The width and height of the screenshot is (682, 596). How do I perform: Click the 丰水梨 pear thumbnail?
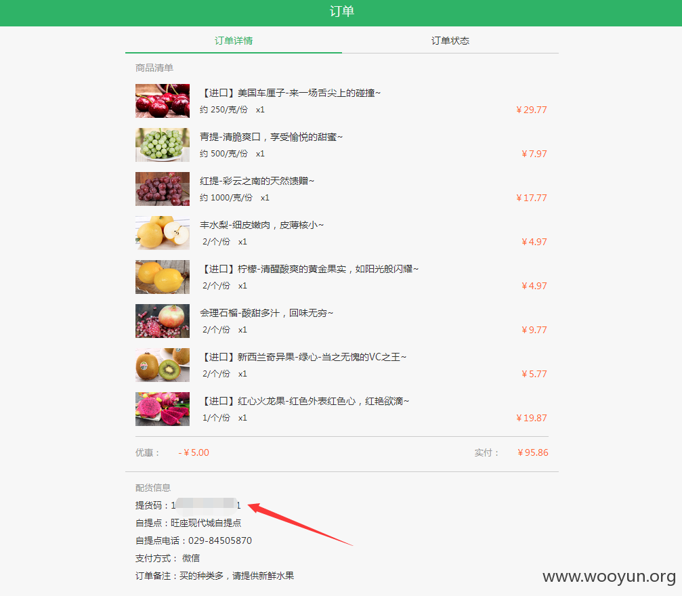(162, 233)
